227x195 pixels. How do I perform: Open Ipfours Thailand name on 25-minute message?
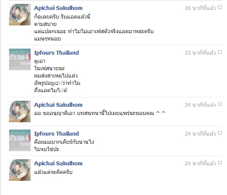tap(57, 53)
